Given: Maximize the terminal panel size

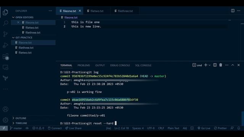Looking at the screenshot, I should (233, 65).
